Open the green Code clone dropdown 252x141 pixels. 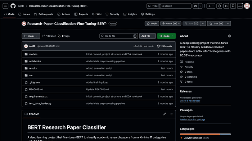(166, 36)
